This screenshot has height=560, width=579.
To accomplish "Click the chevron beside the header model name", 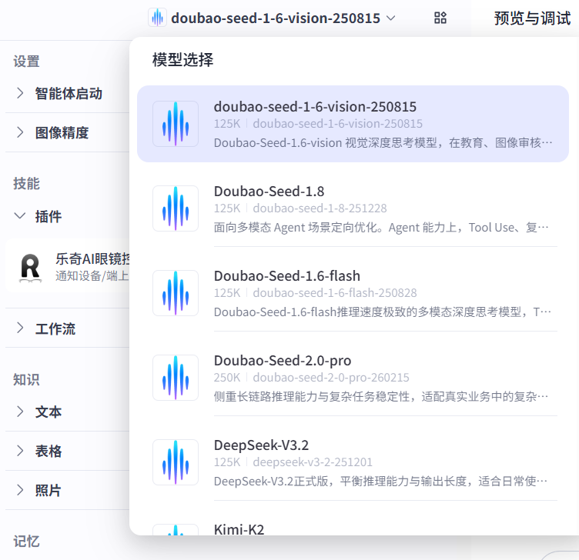I will pyautogui.click(x=390, y=18).
